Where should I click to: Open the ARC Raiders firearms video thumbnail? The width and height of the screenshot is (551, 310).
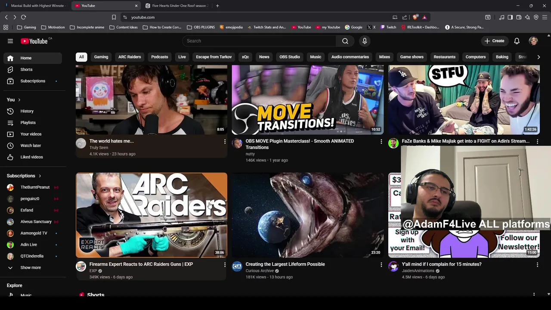tap(152, 215)
